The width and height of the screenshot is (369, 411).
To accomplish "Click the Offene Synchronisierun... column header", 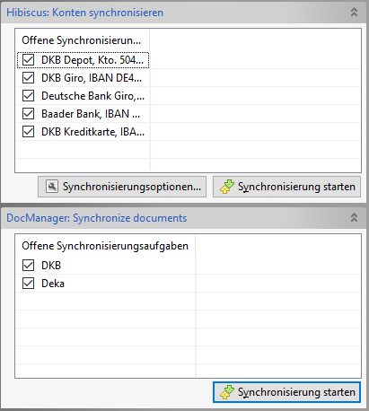I will coord(83,40).
